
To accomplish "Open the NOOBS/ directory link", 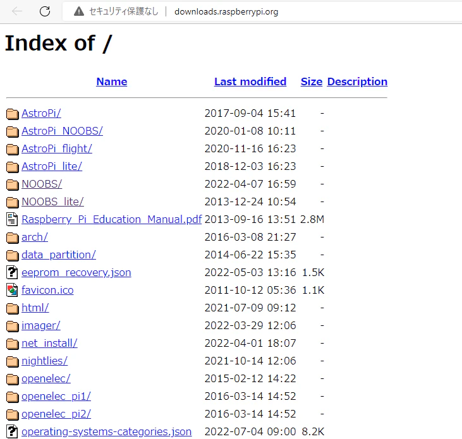I will coord(42,184).
